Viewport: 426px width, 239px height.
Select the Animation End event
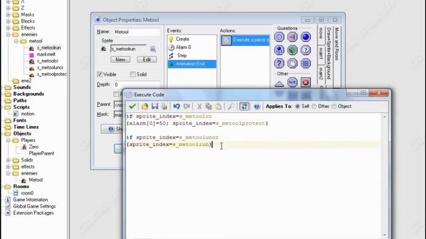(x=192, y=64)
